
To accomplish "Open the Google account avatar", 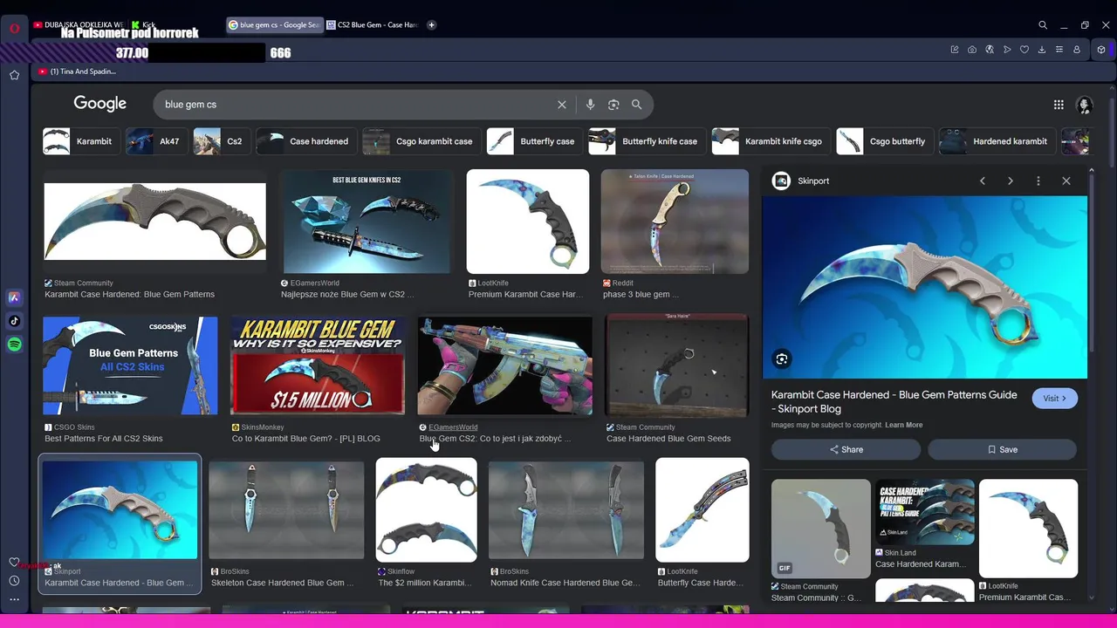I will pos(1085,105).
